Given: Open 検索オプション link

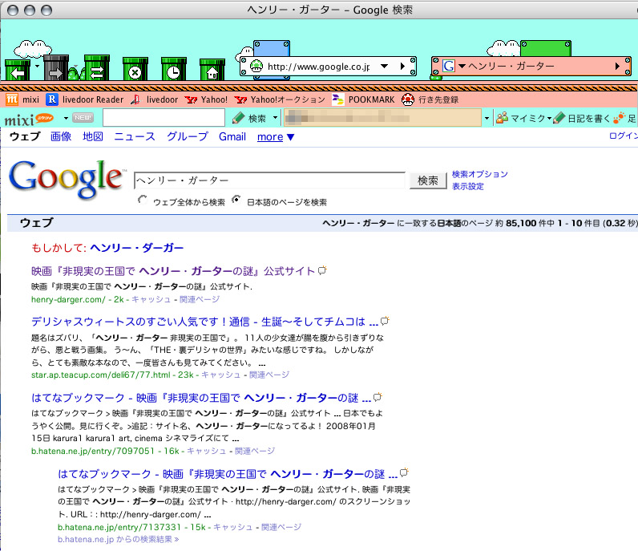Looking at the screenshot, I should pos(480,174).
